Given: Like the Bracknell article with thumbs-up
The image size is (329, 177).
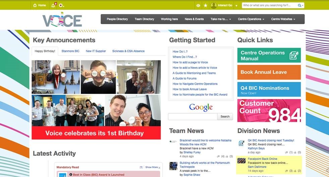Looking at the screenshot, I should (227, 156).
